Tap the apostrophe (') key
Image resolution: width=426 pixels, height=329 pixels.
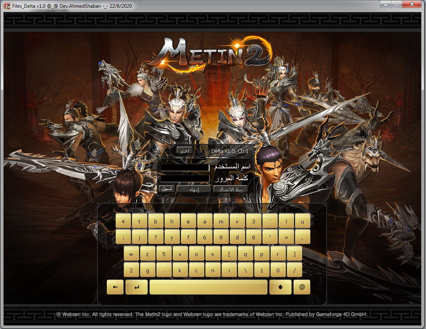tap(270, 237)
